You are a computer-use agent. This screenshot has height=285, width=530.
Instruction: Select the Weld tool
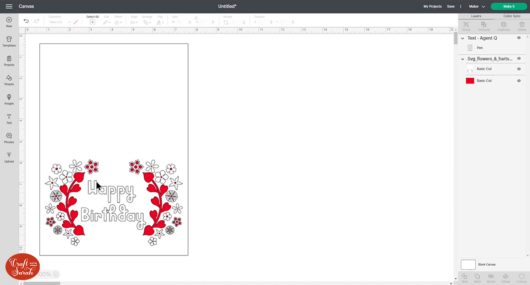point(477,277)
